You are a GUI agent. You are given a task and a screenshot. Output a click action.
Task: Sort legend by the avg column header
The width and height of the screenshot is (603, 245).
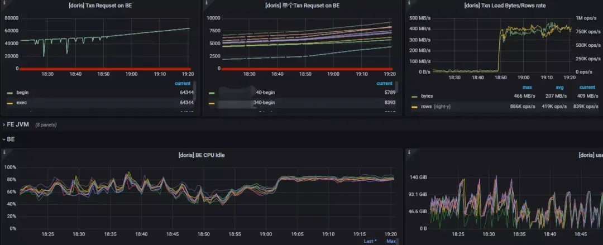pyautogui.click(x=559, y=88)
